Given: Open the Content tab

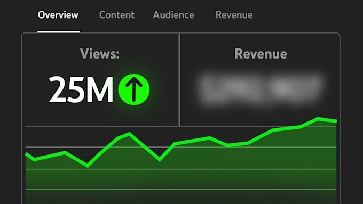Looking at the screenshot, I should 117,15.
